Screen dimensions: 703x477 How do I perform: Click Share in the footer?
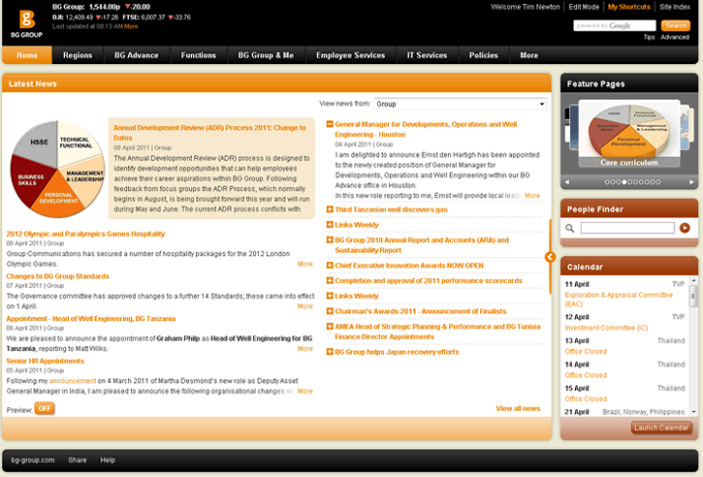click(78, 460)
